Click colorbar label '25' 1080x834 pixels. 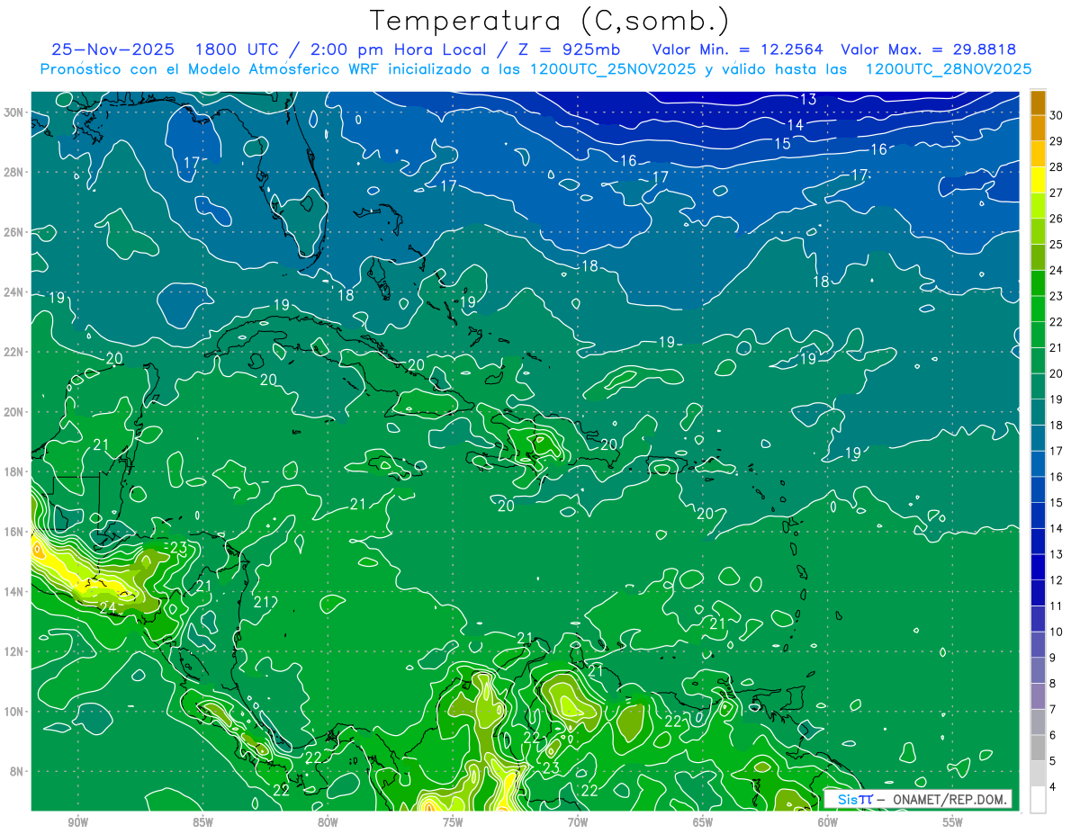1057,245
